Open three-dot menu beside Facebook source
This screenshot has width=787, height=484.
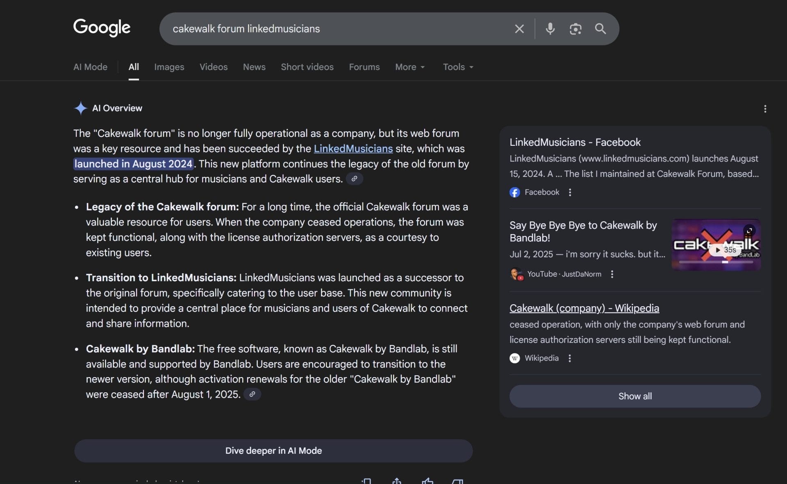point(570,192)
